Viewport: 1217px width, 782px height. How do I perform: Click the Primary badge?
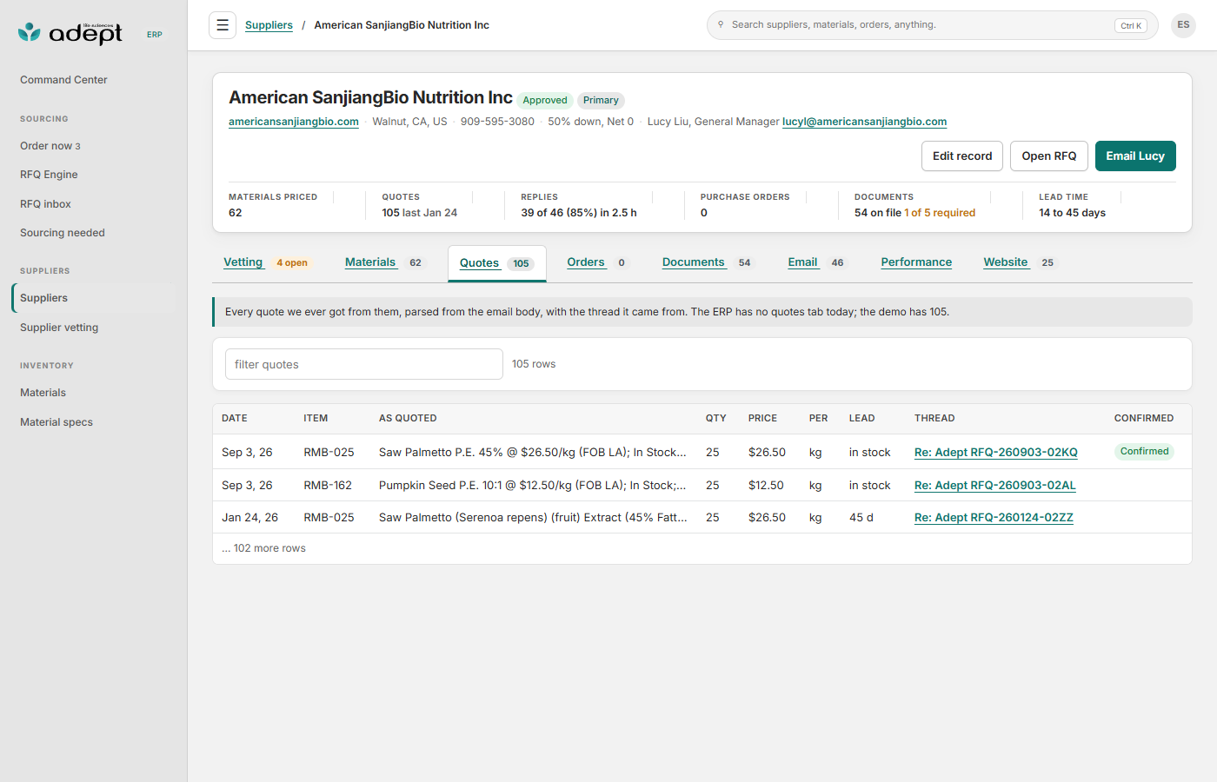(x=601, y=101)
